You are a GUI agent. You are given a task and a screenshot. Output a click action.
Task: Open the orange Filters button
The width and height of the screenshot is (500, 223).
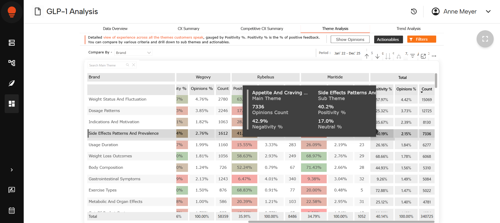[x=421, y=39]
